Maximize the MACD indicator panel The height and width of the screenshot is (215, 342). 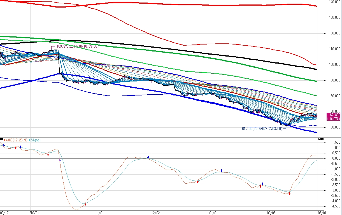click(320, 139)
